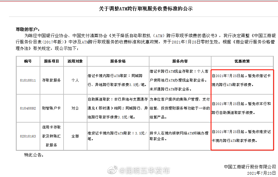The width and height of the screenshot is (278, 177).
Task: Select the 编号 table column header
Action: pyautogui.click(x=28, y=61)
